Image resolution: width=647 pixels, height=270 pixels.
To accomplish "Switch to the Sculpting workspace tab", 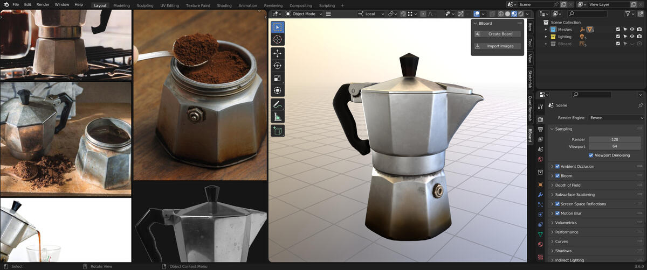I will click(x=144, y=5).
